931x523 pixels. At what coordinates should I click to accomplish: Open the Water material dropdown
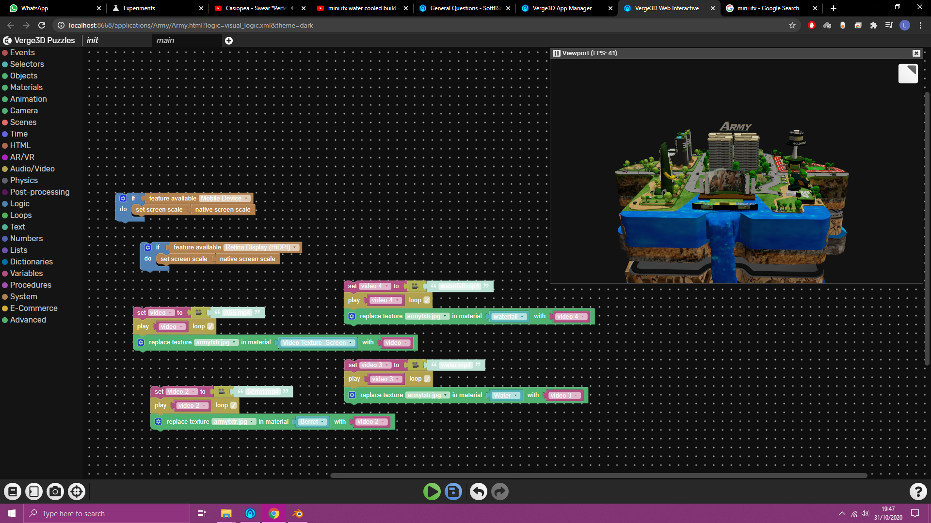point(506,396)
